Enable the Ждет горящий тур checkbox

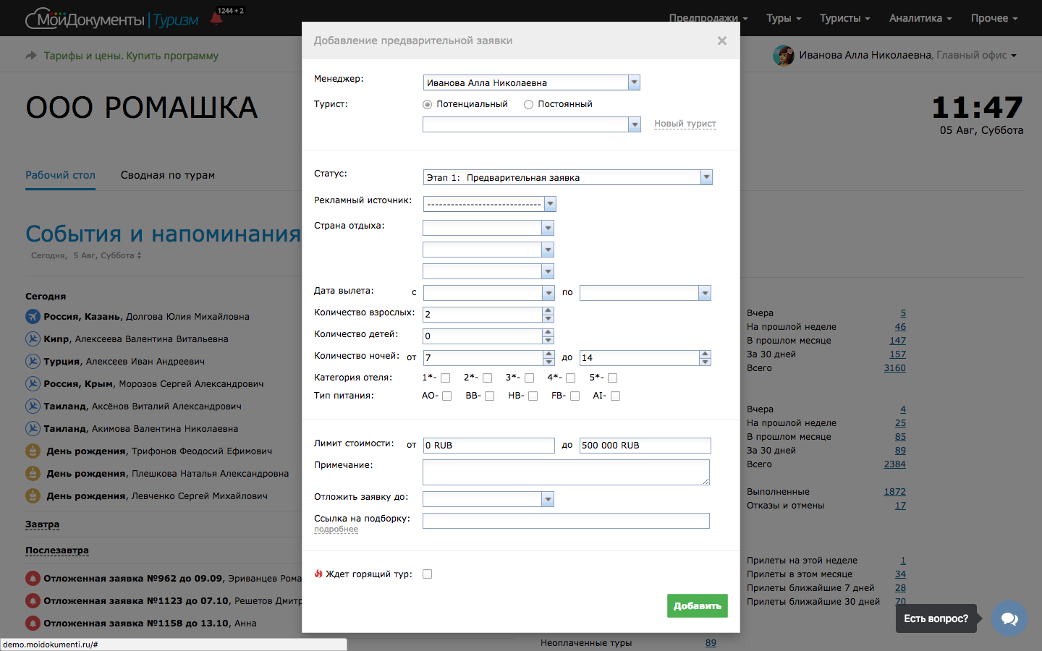click(427, 574)
